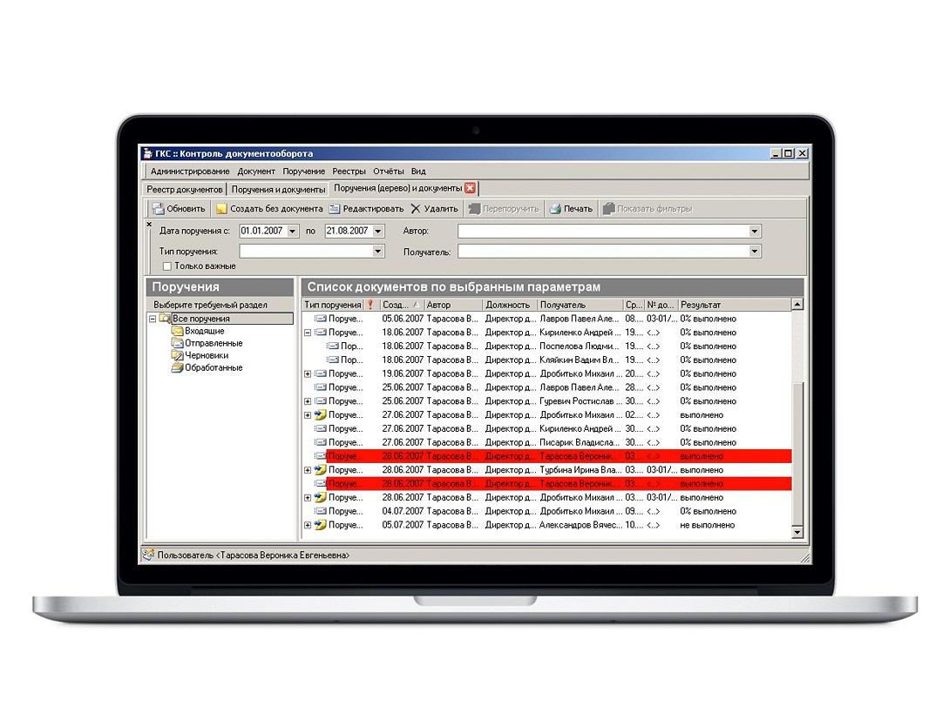Image resolution: width=949 pixels, height=706 pixels.
Task: Click the Получатель input field
Action: tap(603, 252)
